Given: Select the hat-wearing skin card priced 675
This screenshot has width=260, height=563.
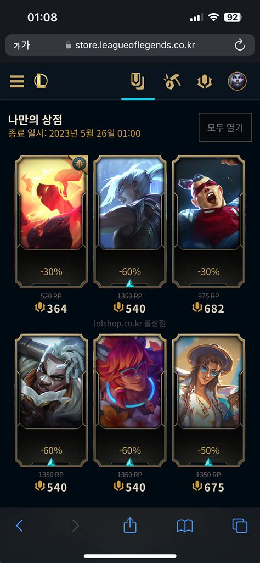Looking at the screenshot, I should pos(209,400).
